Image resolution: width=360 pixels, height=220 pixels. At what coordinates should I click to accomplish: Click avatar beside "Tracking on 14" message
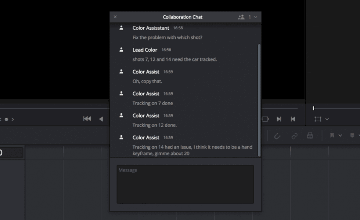pyautogui.click(x=121, y=137)
